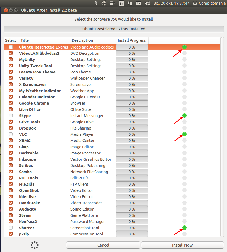Click the Install Progress column header
227x252 pixels.
tap(132, 40)
